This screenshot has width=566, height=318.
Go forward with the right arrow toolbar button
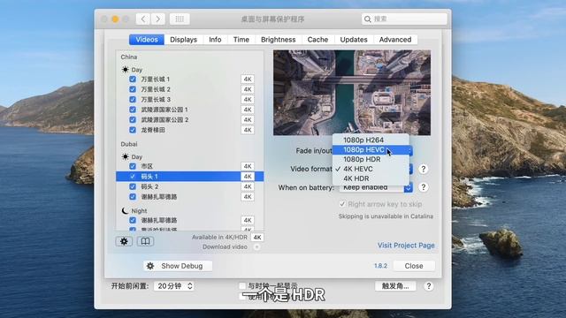coord(157,19)
